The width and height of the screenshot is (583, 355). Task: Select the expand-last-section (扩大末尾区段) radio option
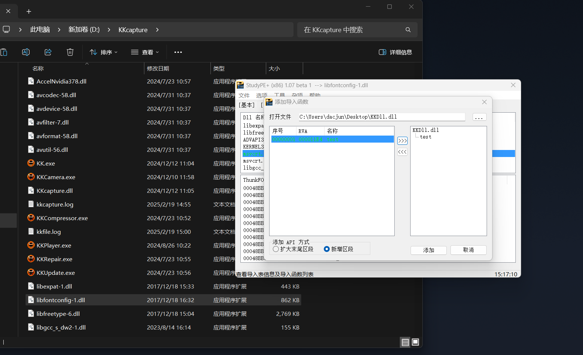pyautogui.click(x=276, y=249)
